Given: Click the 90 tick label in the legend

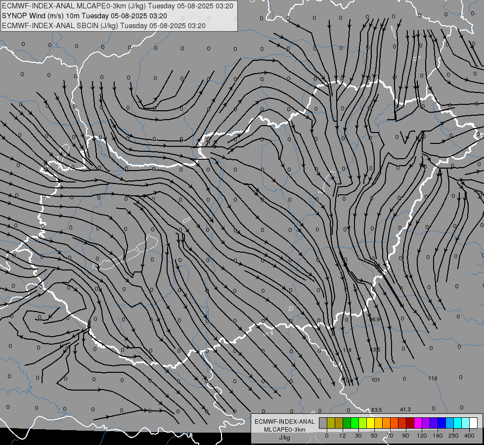Looking at the screenshot, I should pos(405,436).
